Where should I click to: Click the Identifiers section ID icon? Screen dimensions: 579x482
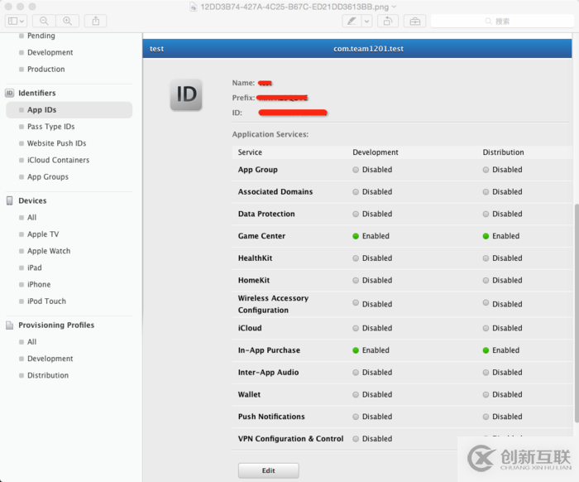coord(10,93)
